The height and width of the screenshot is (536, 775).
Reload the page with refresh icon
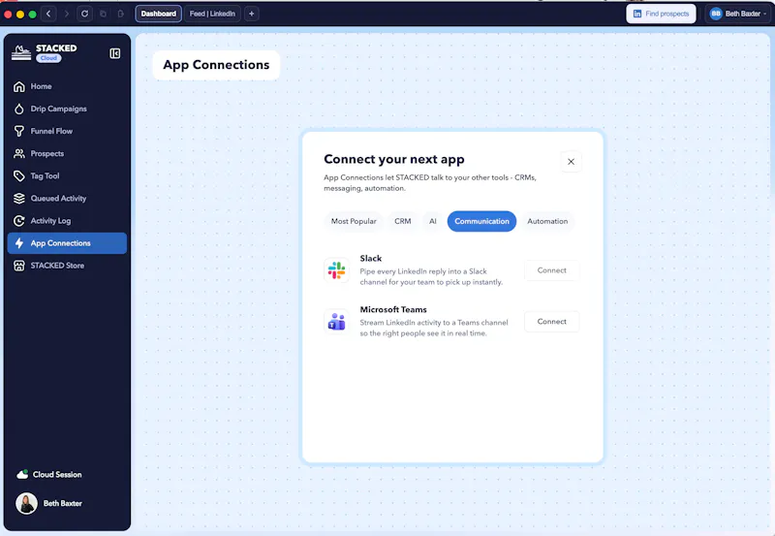pyautogui.click(x=84, y=14)
